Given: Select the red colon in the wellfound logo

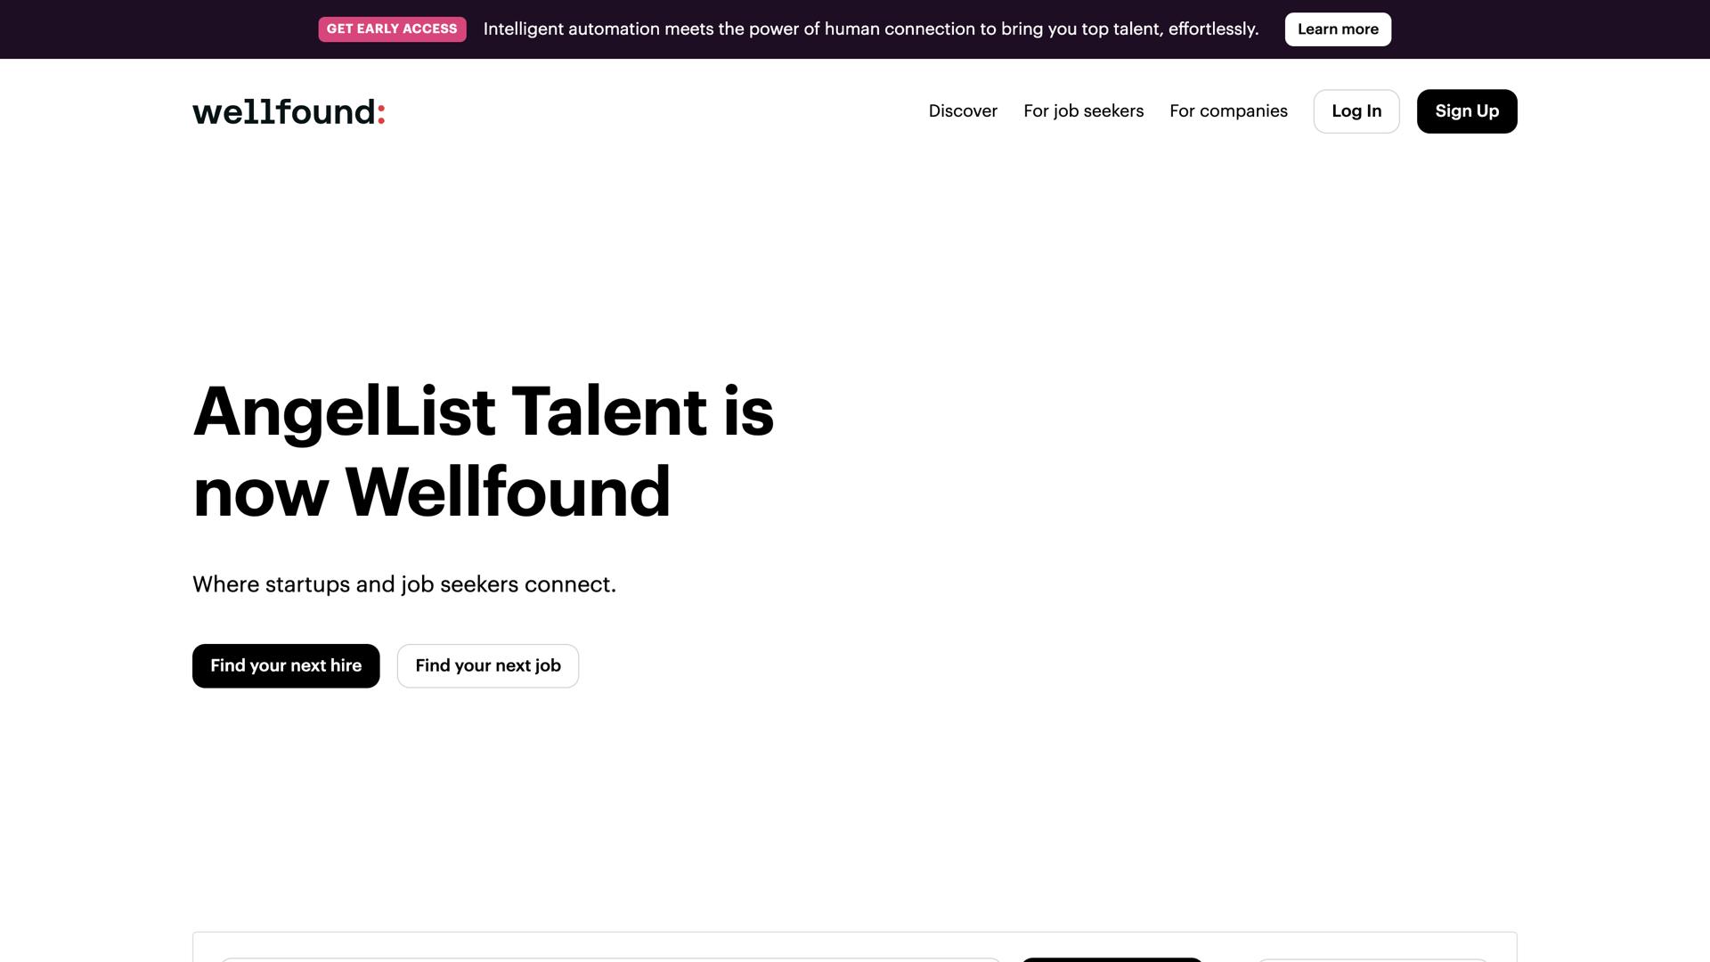Looking at the screenshot, I should coord(379,111).
